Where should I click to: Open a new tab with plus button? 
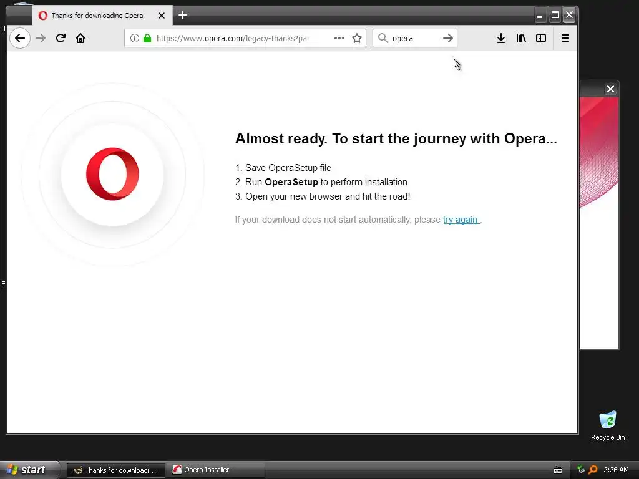click(183, 16)
